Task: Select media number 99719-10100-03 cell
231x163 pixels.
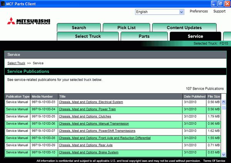Action: (44, 103)
